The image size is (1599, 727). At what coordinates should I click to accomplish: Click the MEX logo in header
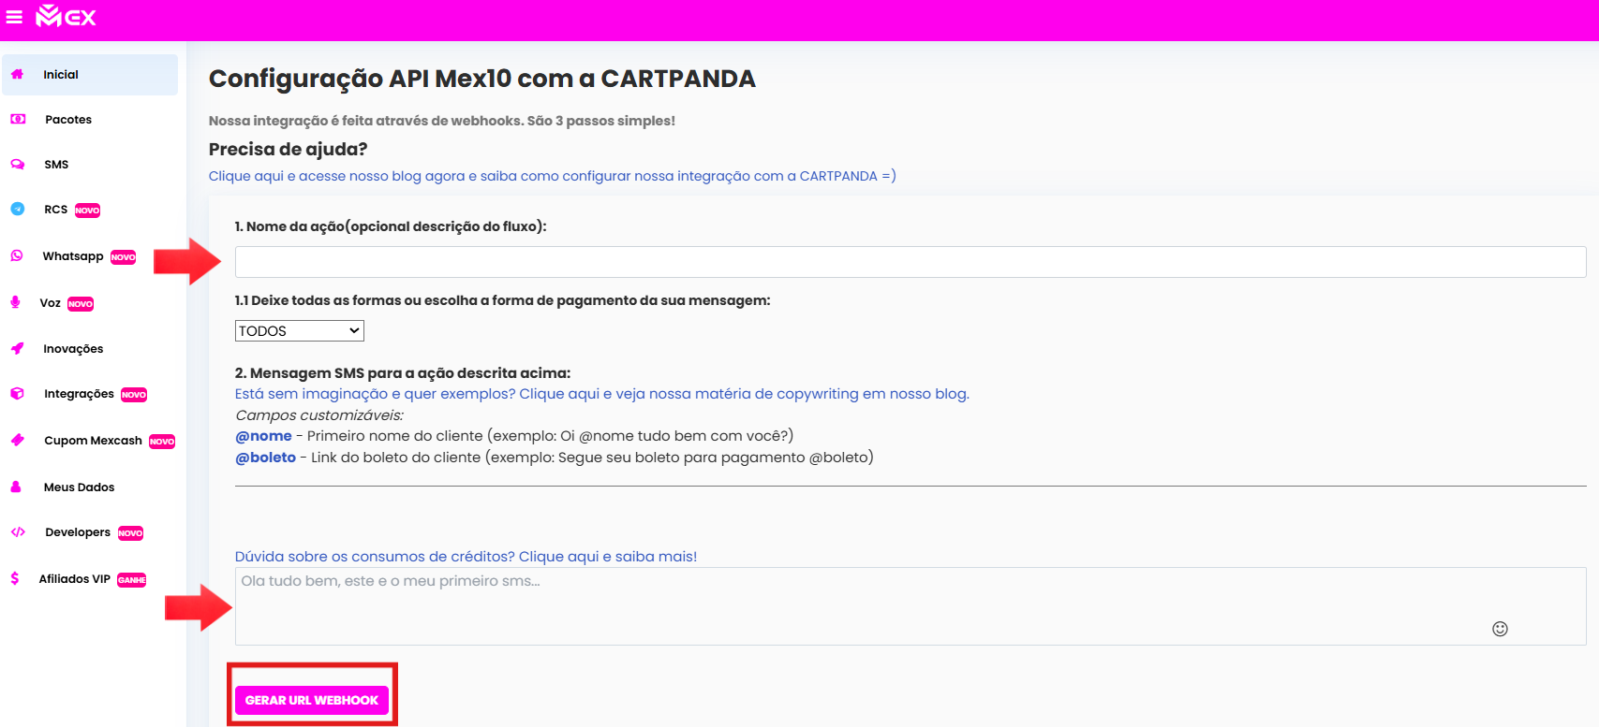(66, 16)
